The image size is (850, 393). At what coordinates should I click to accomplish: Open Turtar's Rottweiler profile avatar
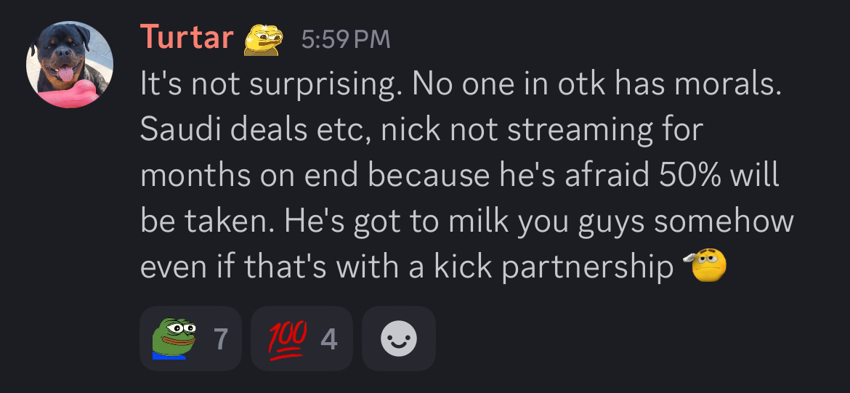pos(70,65)
